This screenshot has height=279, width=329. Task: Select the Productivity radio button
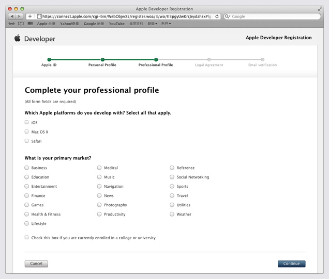[99, 214]
